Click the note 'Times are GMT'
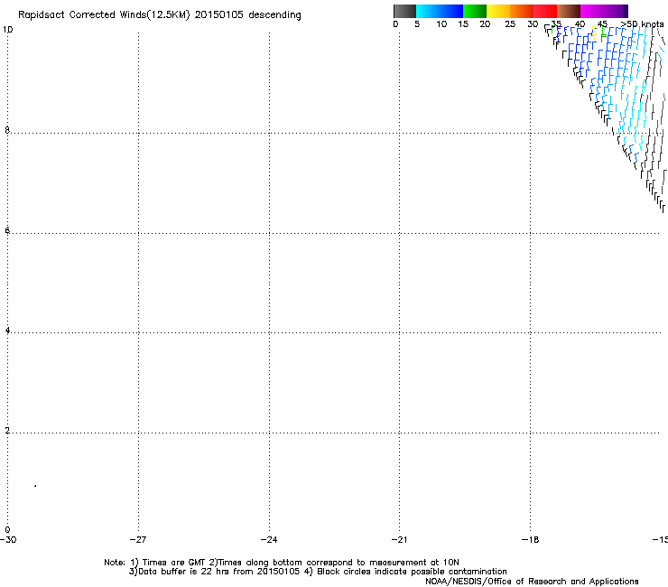 click(174, 563)
